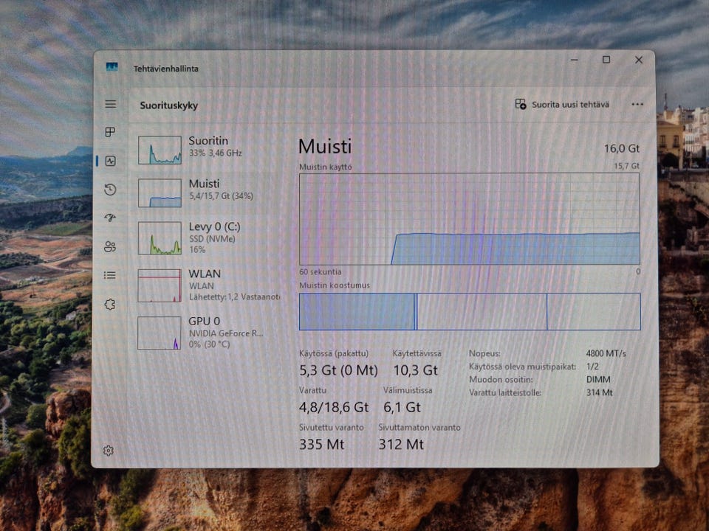The width and height of the screenshot is (709, 531).
Task: Click the Tehtävienhallinta app icon in title bar
Action: tap(112, 67)
